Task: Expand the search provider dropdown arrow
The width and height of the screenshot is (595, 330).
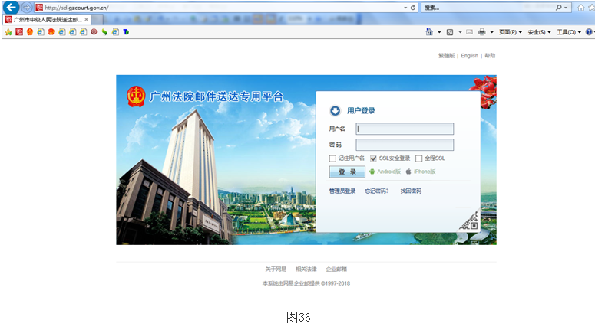Action: [x=566, y=8]
